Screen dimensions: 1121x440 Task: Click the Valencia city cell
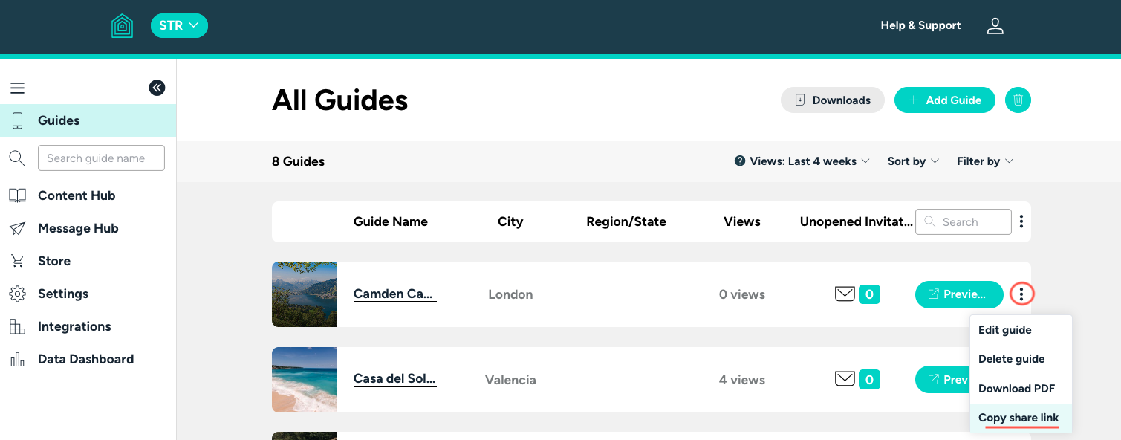coord(510,380)
